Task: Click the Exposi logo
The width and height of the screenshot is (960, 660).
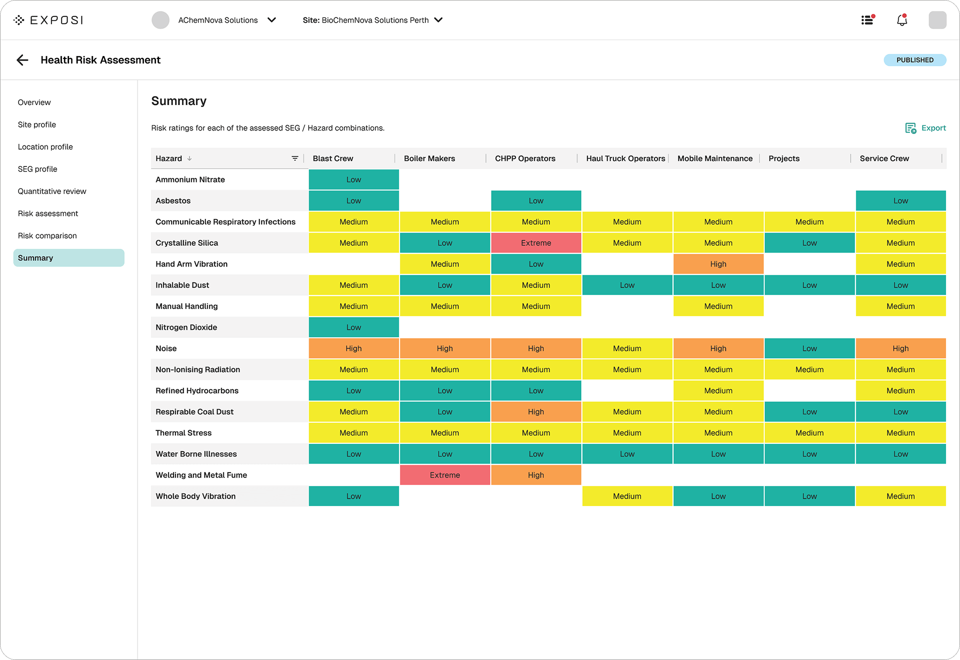Action: pyautogui.click(x=48, y=20)
